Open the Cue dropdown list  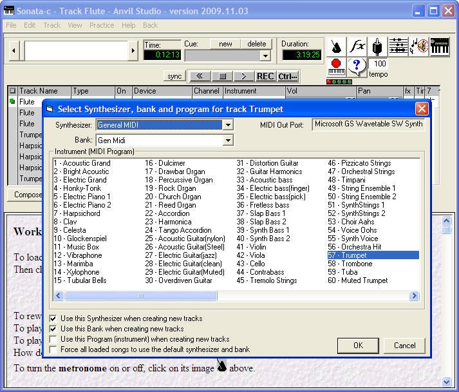pos(265,55)
